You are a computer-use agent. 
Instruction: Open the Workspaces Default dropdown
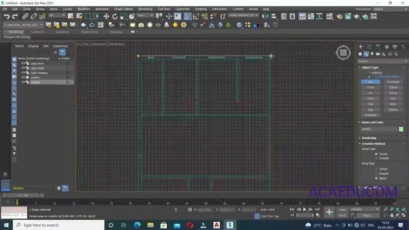(390, 9)
